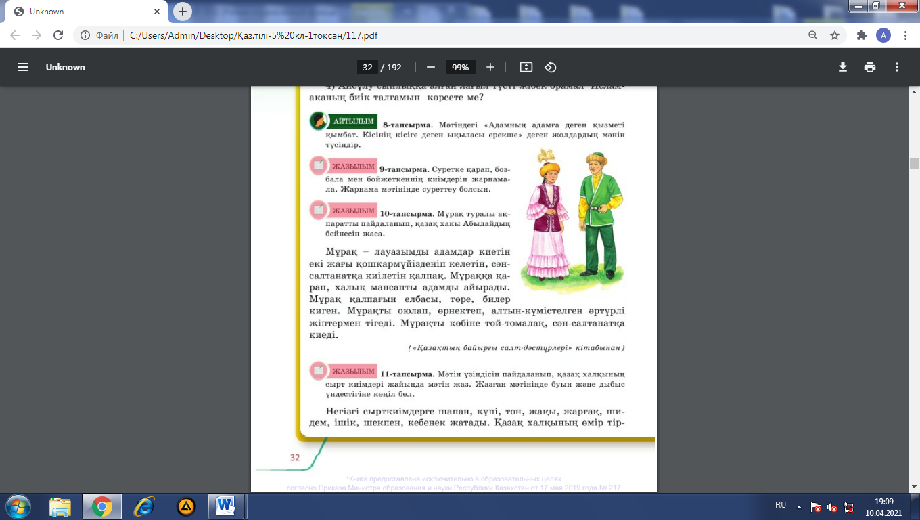Open the Chrome extensions menu
The image size is (920, 520).
(861, 35)
